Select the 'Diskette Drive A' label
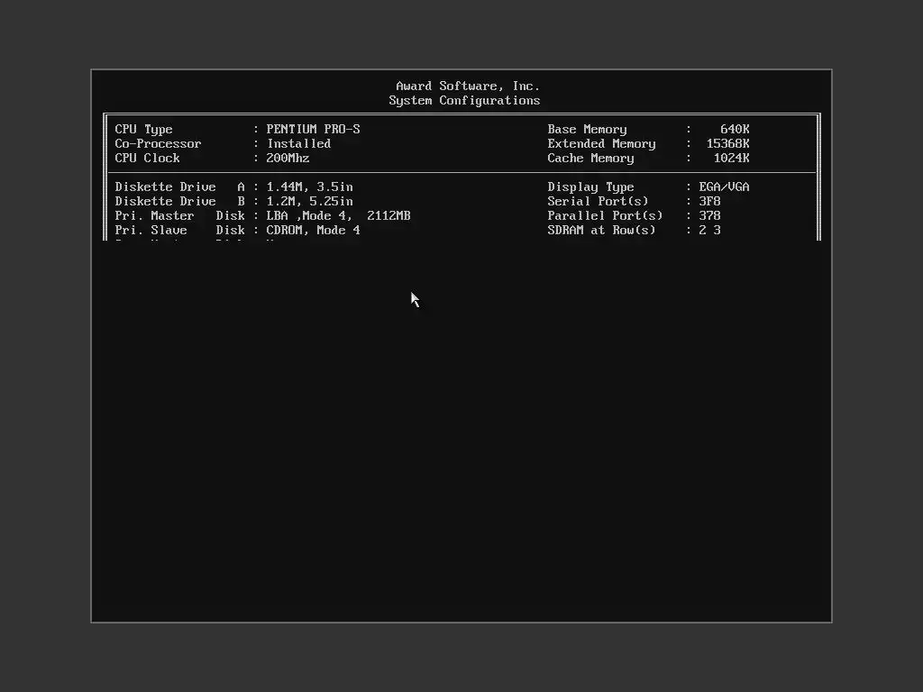This screenshot has height=692, width=923. [x=179, y=187]
